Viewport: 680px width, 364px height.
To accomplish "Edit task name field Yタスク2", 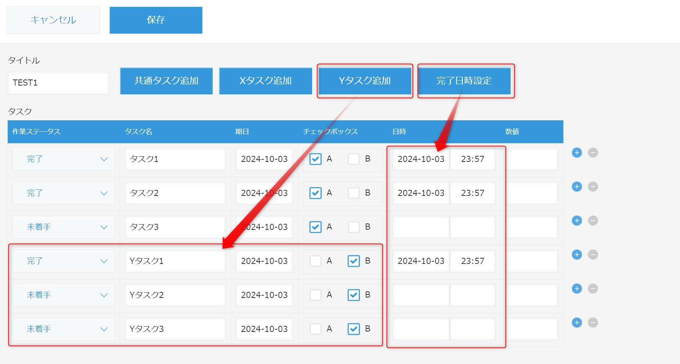I will [175, 295].
